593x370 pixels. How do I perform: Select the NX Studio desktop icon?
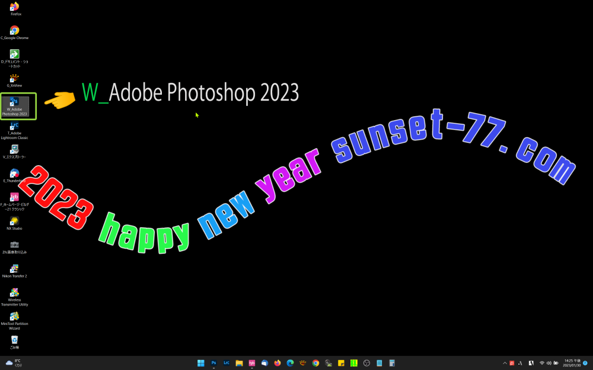coord(14,223)
